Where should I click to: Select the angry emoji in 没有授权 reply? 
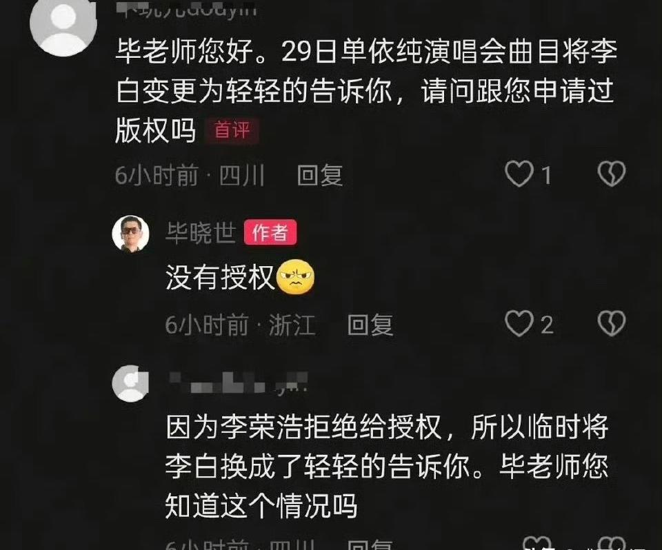pyautogui.click(x=296, y=277)
